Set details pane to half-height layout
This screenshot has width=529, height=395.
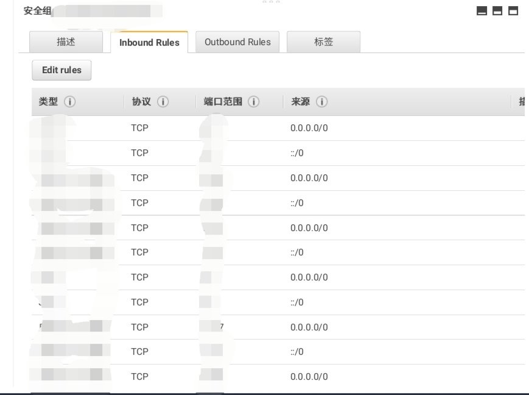(x=497, y=11)
